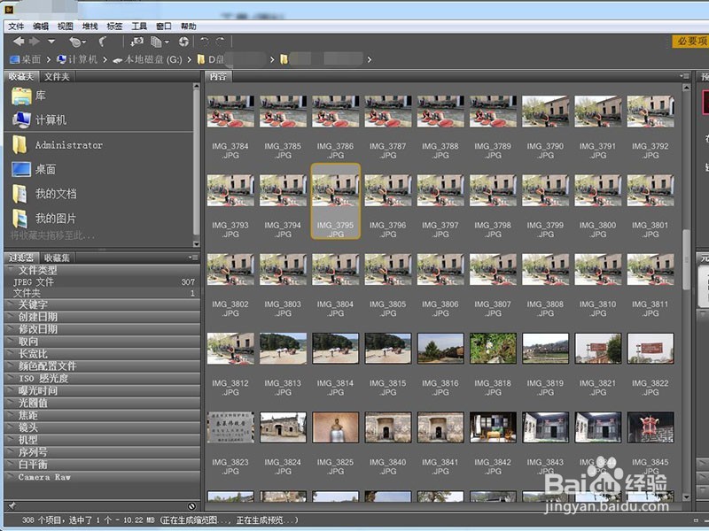Open the 视图 menu
This screenshot has height=531, width=709.
point(65,27)
